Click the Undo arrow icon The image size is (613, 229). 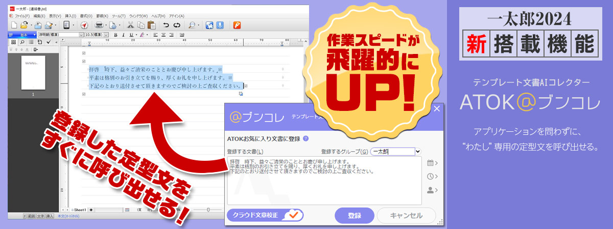coord(166,24)
